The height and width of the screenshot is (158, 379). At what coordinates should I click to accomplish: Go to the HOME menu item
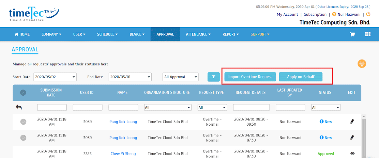coord(22,34)
